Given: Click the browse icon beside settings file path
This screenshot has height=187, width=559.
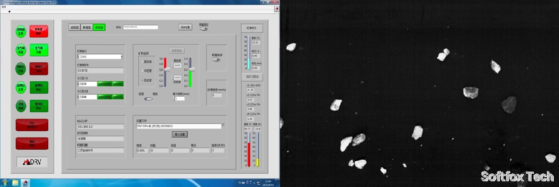Looking at the screenshot, I should point(223,125).
